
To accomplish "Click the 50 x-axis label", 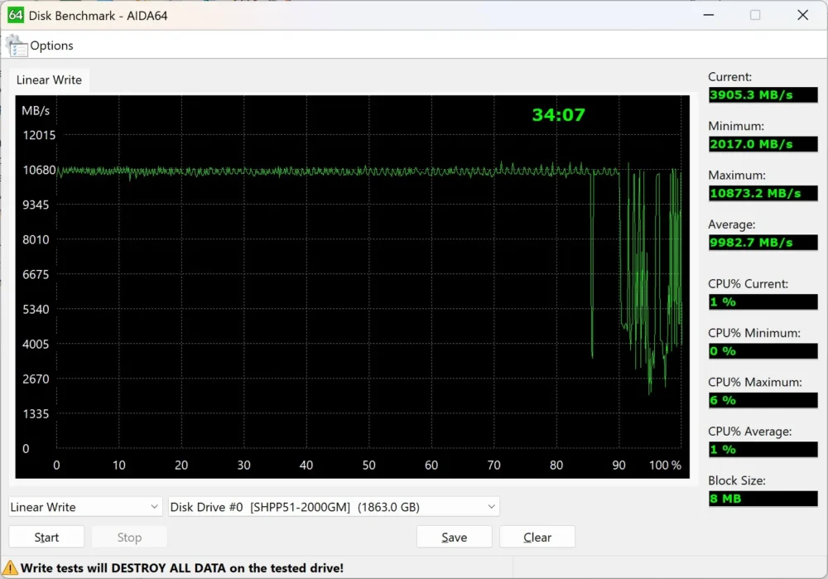I will click(x=368, y=466).
